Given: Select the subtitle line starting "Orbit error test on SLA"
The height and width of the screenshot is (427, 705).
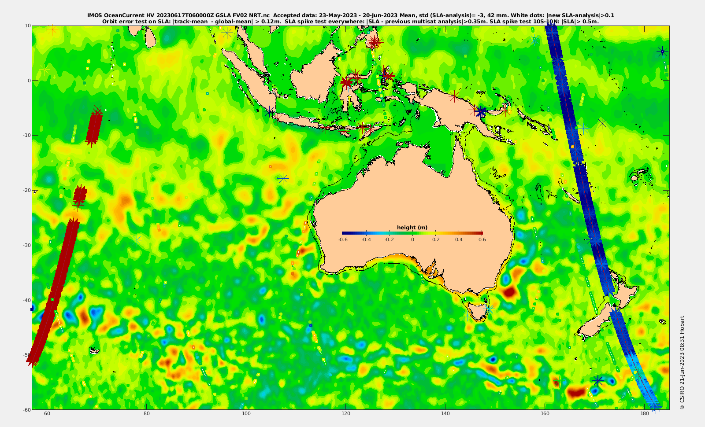Looking at the screenshot, I should pyautogui.click(x=350, y=21).
